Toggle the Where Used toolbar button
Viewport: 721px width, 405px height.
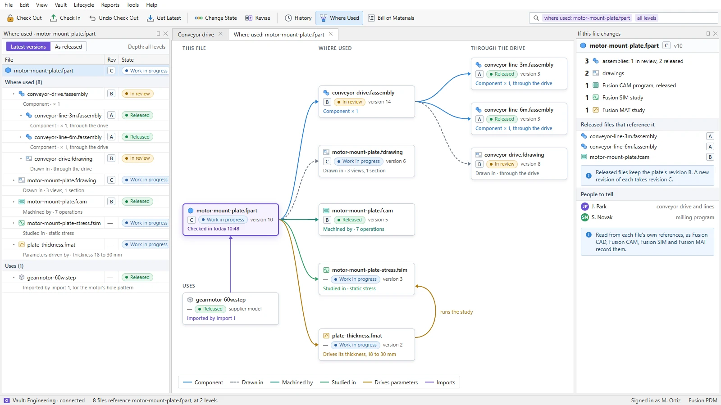(339, 18)
